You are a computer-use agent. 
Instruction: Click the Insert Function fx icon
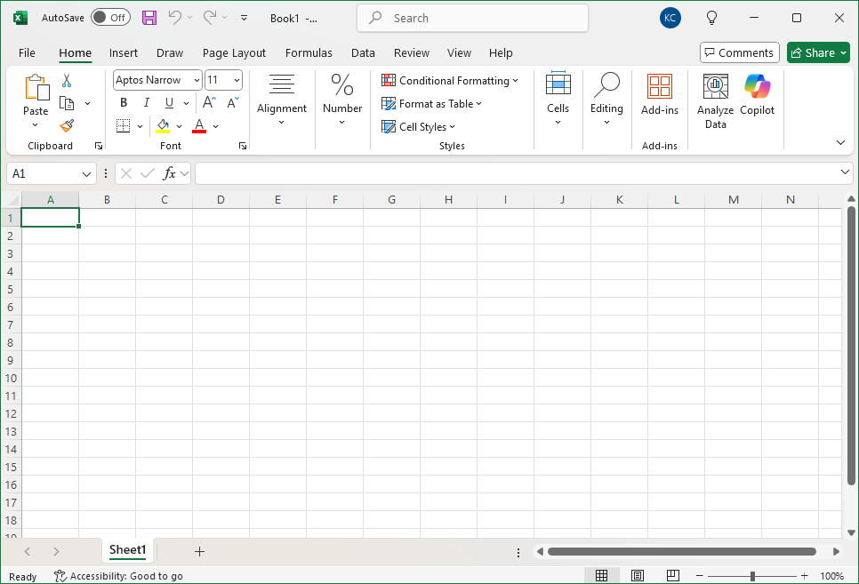pos(169,173)
